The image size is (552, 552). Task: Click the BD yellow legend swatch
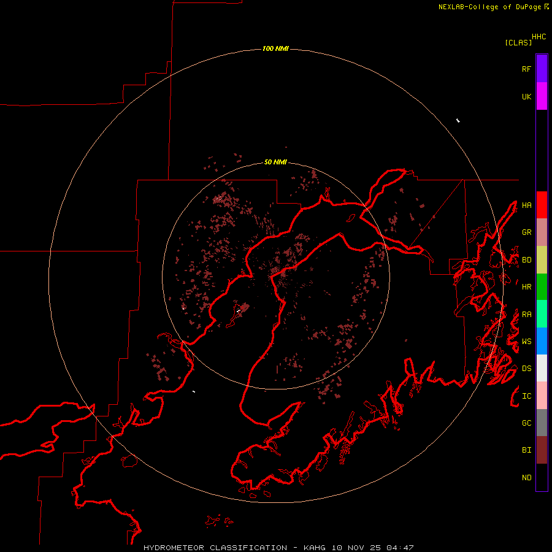(542, 259)
